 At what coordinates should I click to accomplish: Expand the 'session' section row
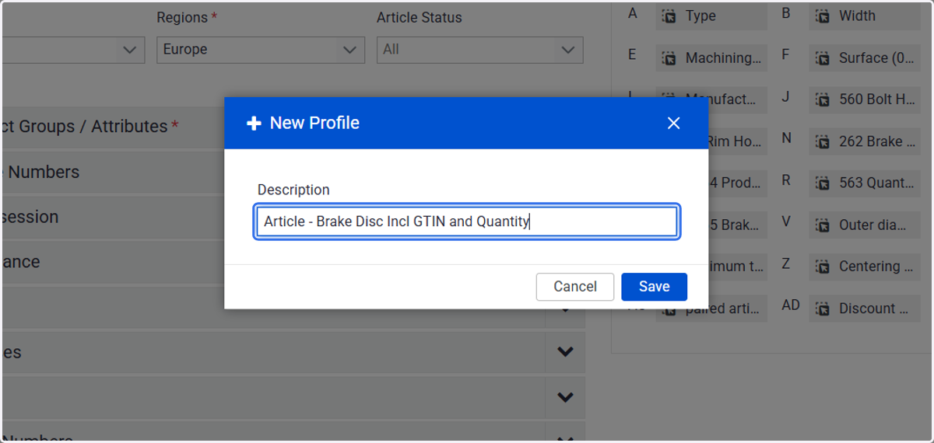coord(113,217)
